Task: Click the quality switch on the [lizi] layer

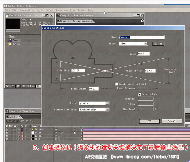Action: coord(62,136)
